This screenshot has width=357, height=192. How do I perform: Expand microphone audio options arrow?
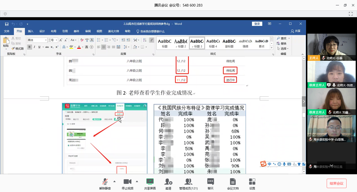pos(114,181)
